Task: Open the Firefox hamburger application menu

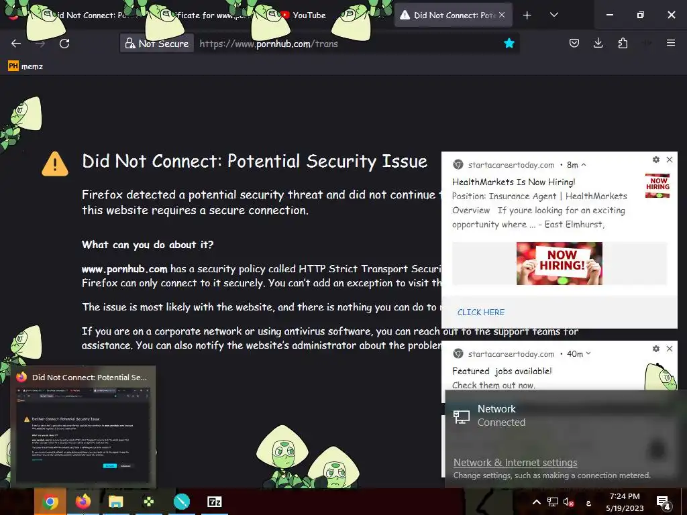Action: click(671, 43)
